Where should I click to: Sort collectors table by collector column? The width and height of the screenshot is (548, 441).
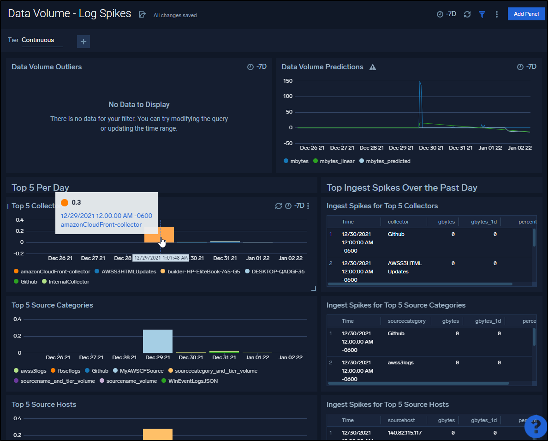click(398, 222)
